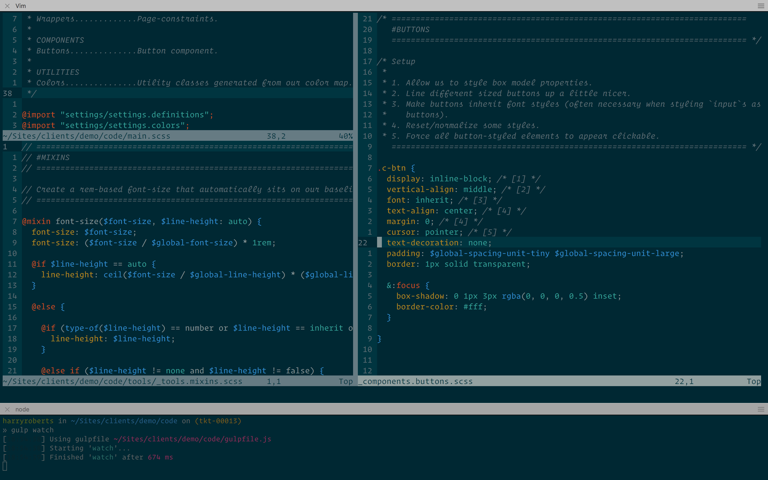The image size is (768, 480).
Task: Click the @else { line
Action: pos(48,307)
